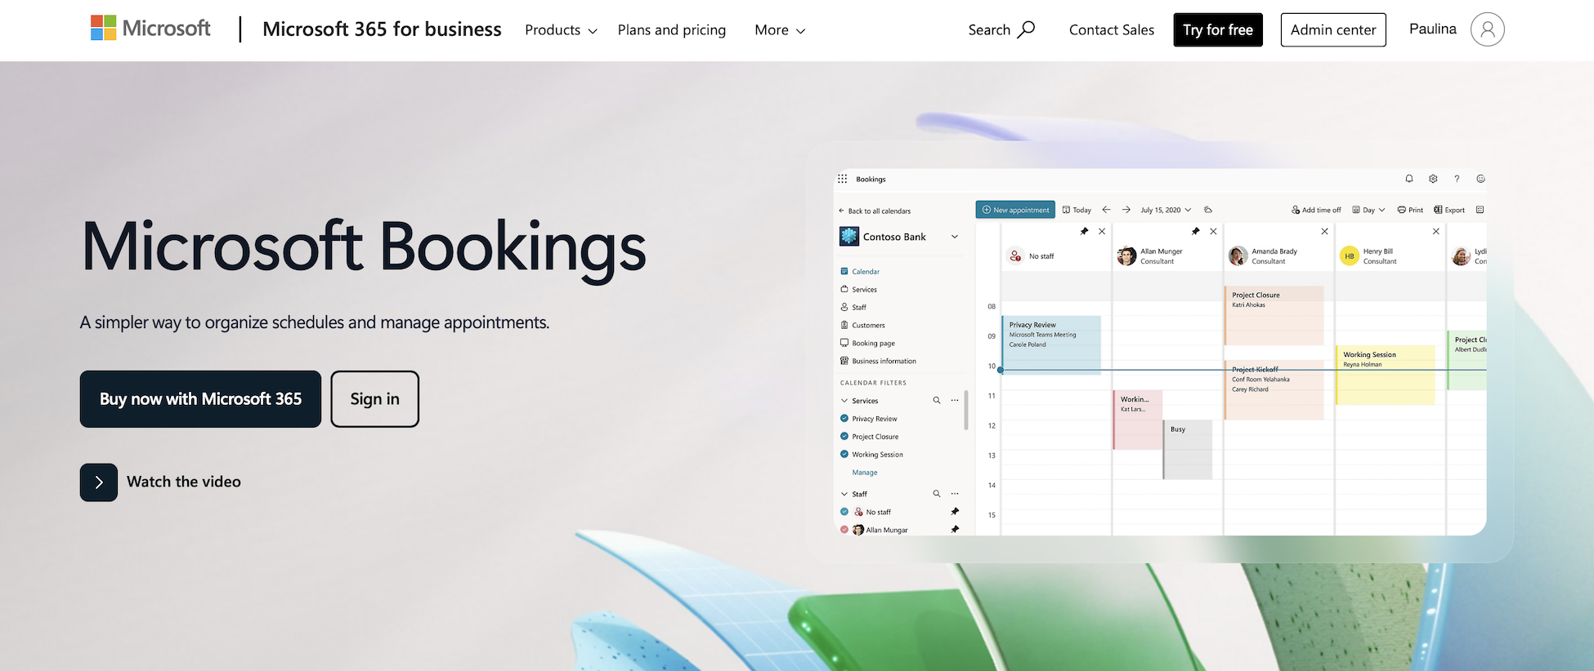Image resolution: width=1594 pixels, height=671 pixels.
Task: Open the Day view dropdown
Action: pyautogui.click(x=1368, y=210)
